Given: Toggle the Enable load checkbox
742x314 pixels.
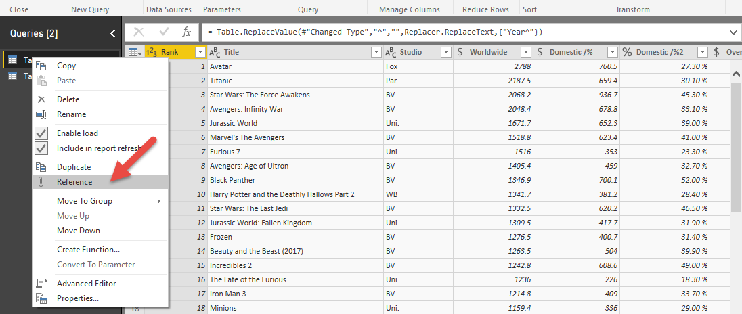Looking at the screenshot, I should pos(41,133).
